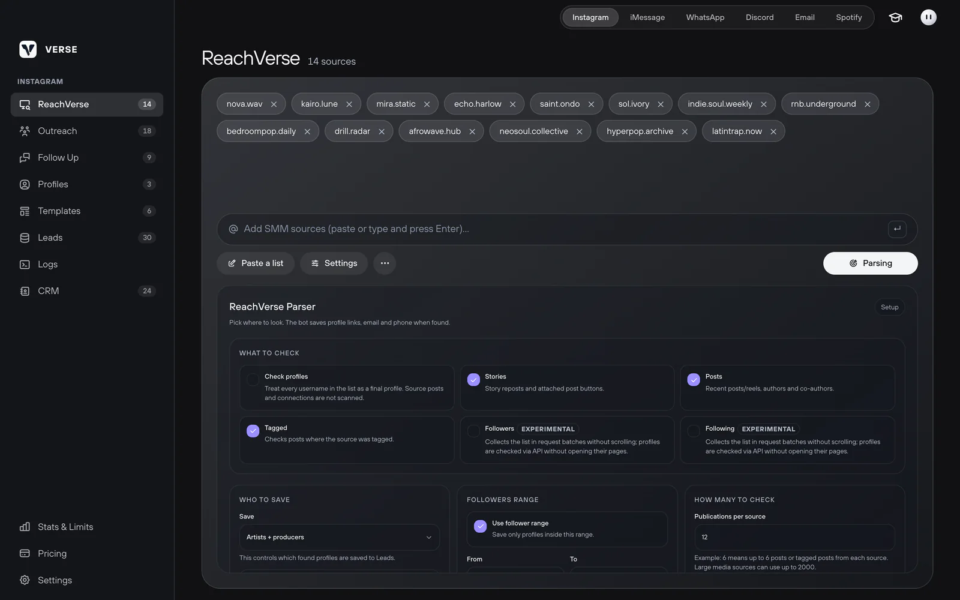Start the Parsing button

click(x=870, y=263)
